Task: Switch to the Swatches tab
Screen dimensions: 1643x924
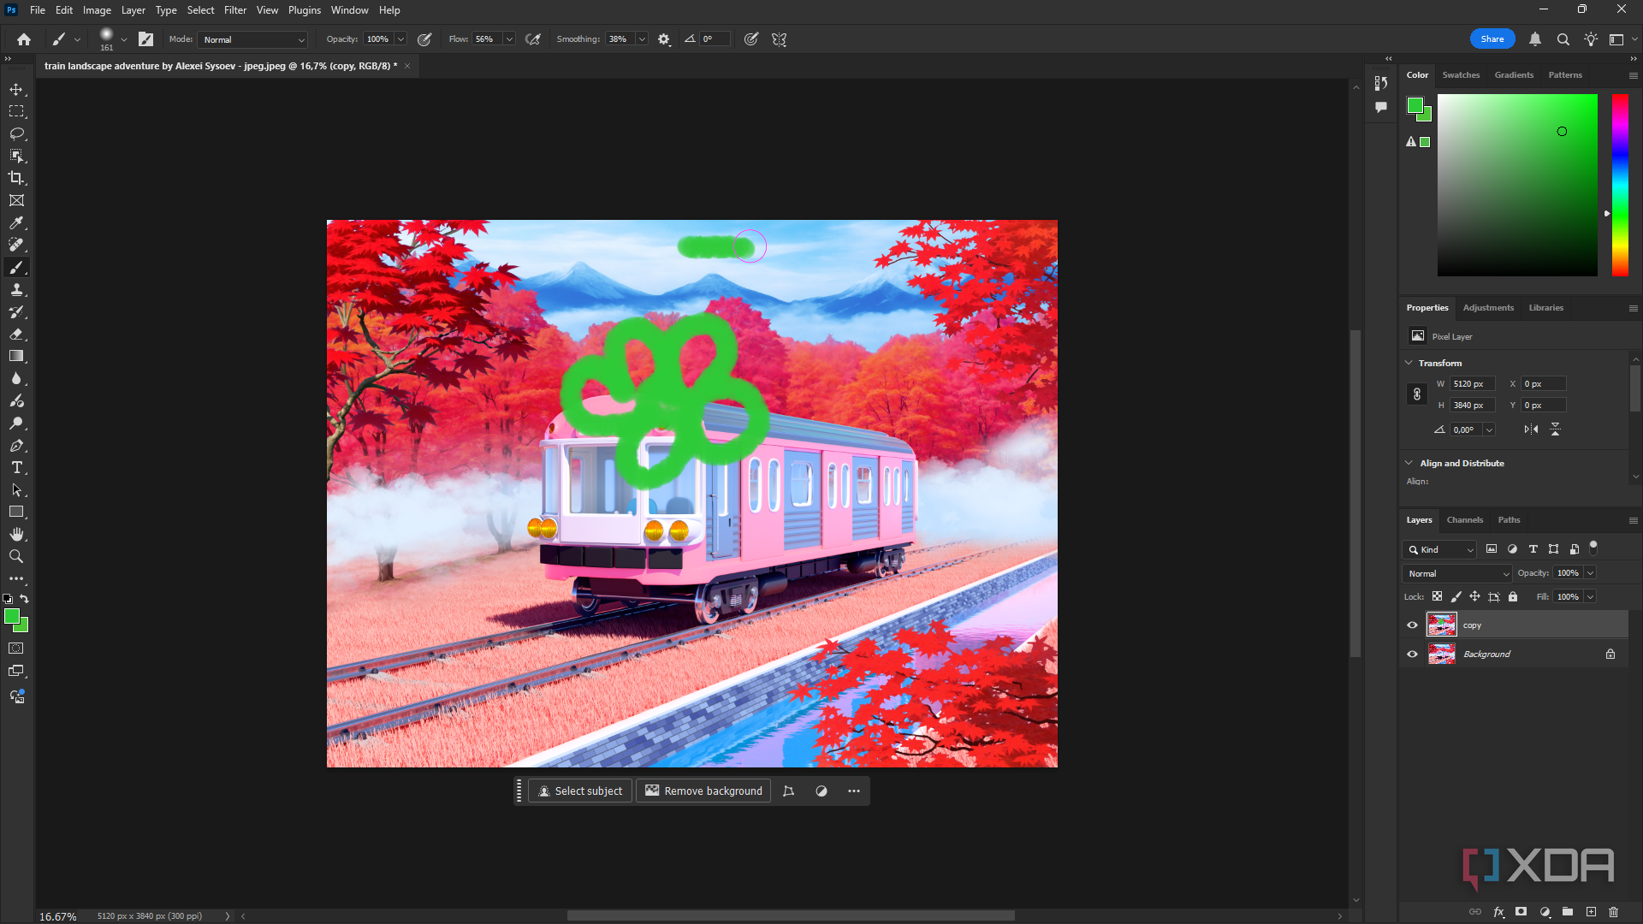Action: pos(1461,75)
